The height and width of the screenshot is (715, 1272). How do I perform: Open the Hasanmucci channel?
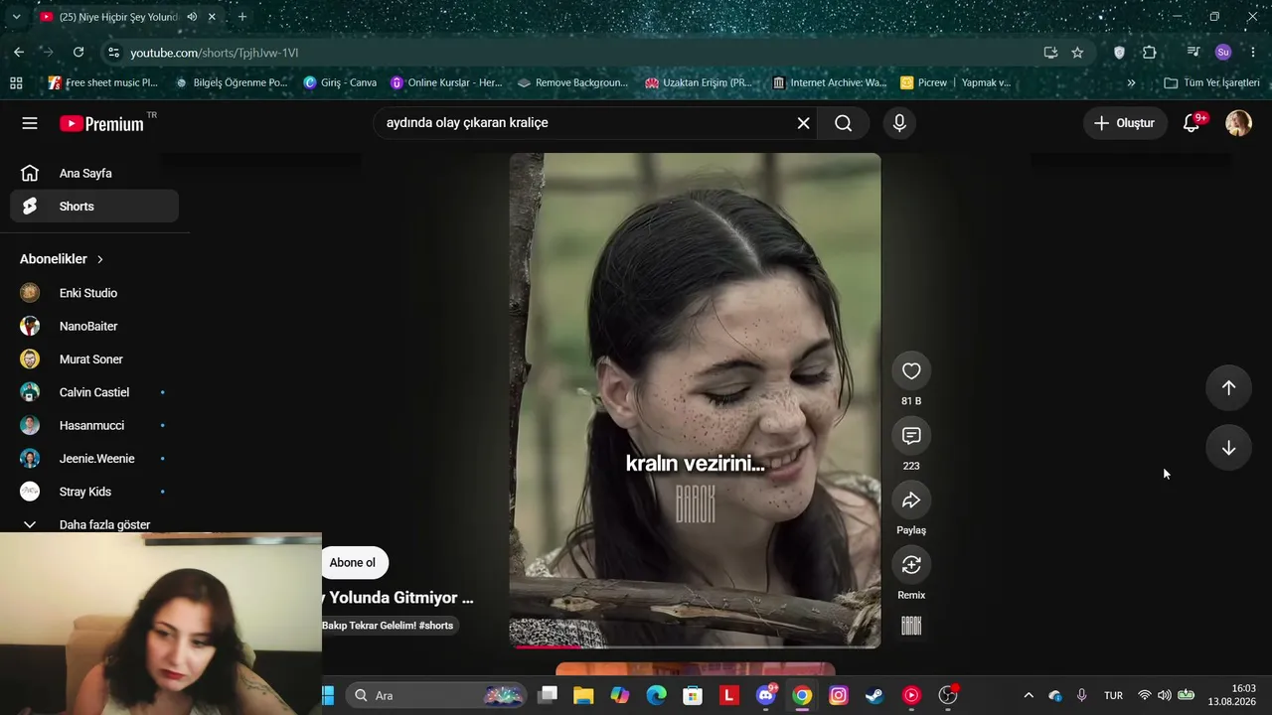coord(94,425)
